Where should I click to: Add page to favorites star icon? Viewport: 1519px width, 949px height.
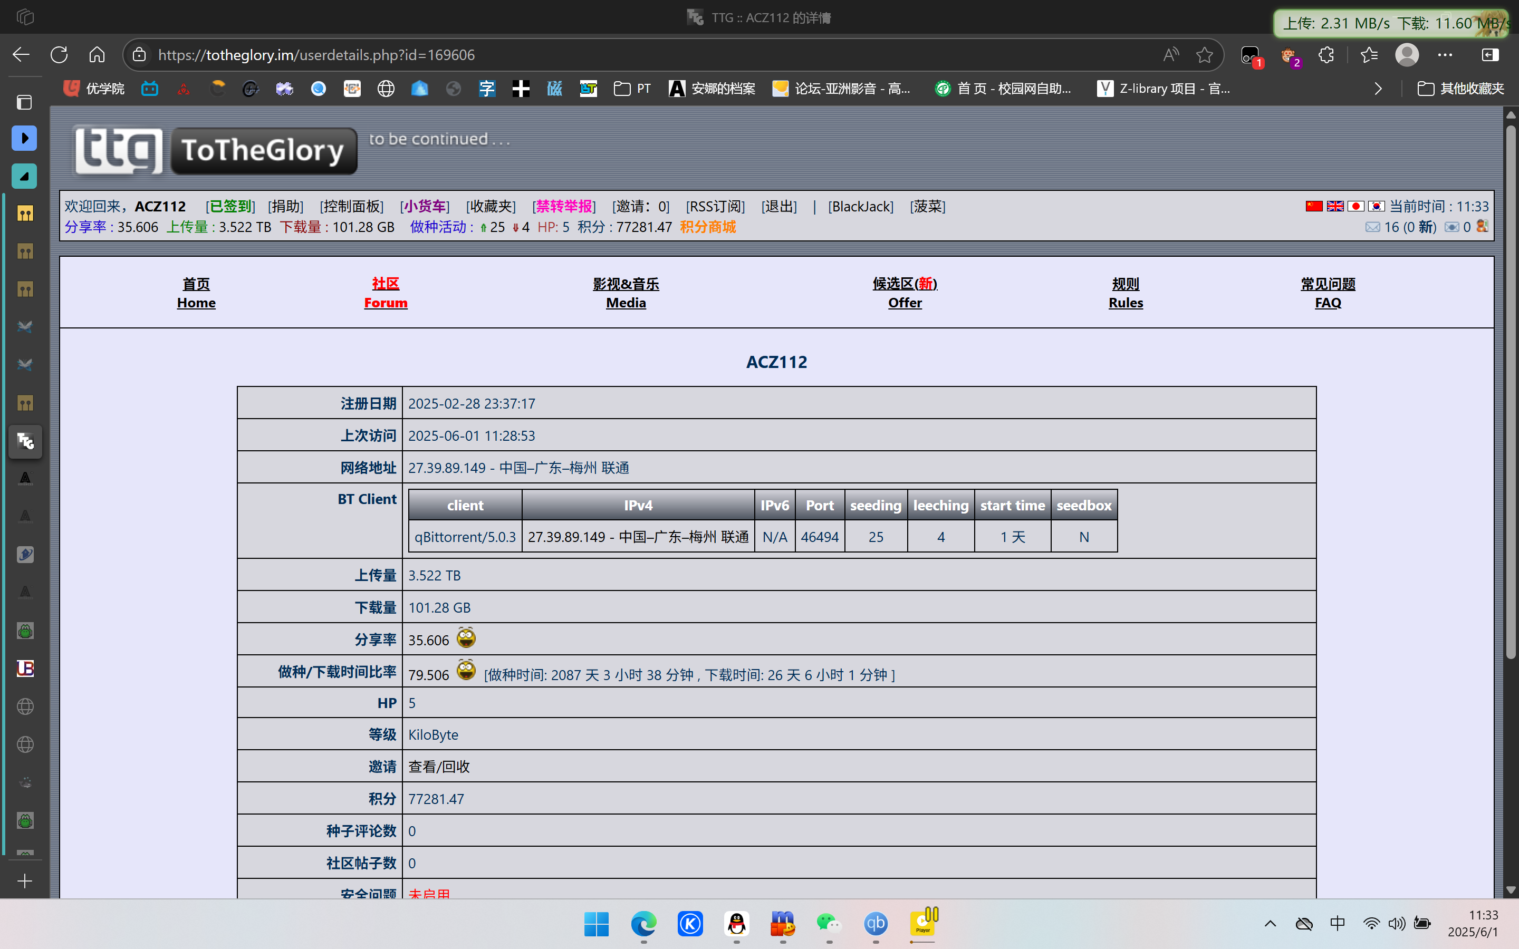1204,55
